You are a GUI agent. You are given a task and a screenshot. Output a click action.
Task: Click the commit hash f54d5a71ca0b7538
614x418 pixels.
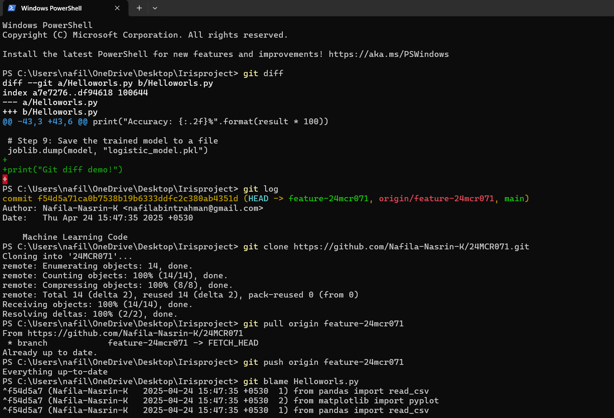138,199
